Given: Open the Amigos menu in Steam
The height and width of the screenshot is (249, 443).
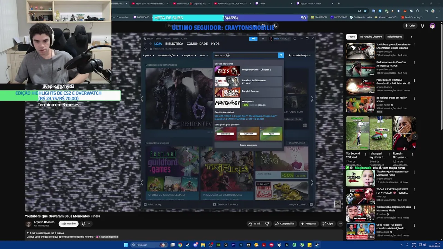Looking at the screenshot, I should (167, 38).
